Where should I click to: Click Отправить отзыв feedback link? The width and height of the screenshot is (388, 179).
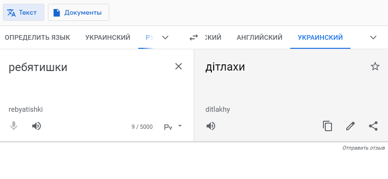point(363,148)
